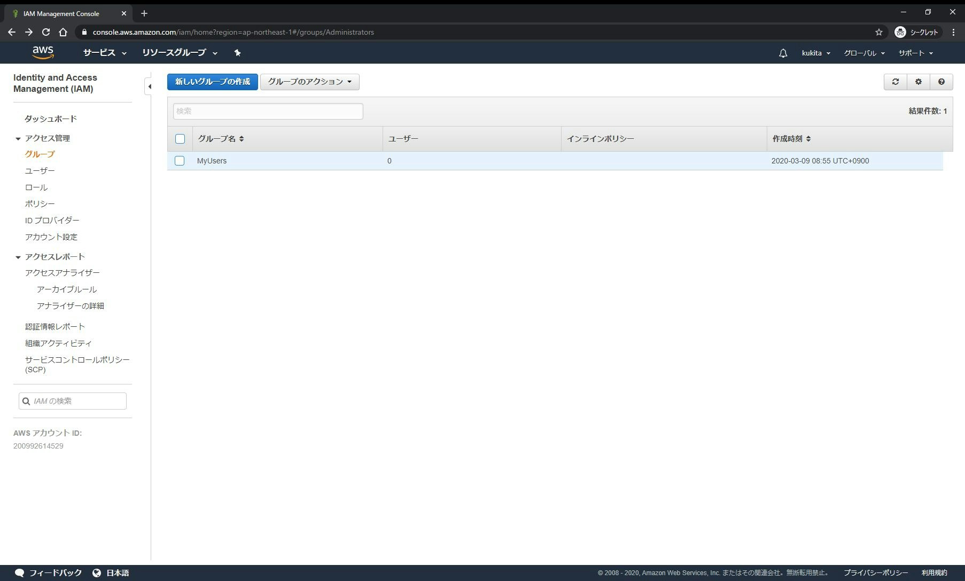This screenshot has width=965, height=581.
Task: Click browser back arrow
Action: 12,32
